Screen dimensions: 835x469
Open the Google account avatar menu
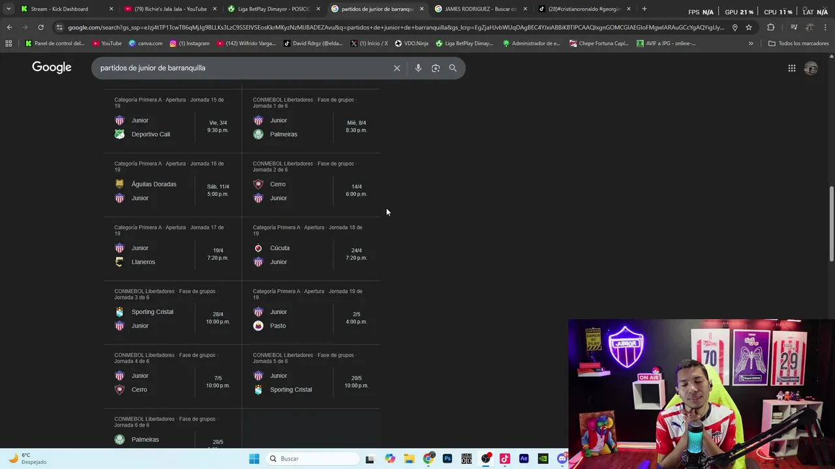pos(811,68)
